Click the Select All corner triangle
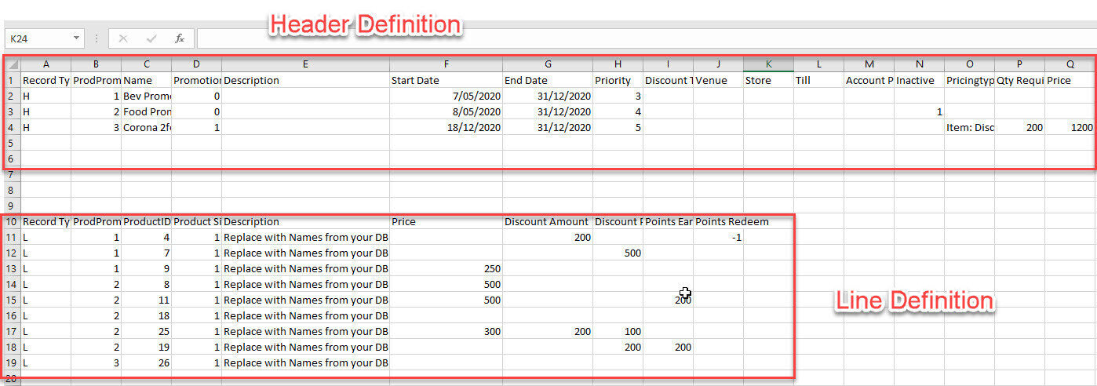1097x386 pixels. pos(12,64)
